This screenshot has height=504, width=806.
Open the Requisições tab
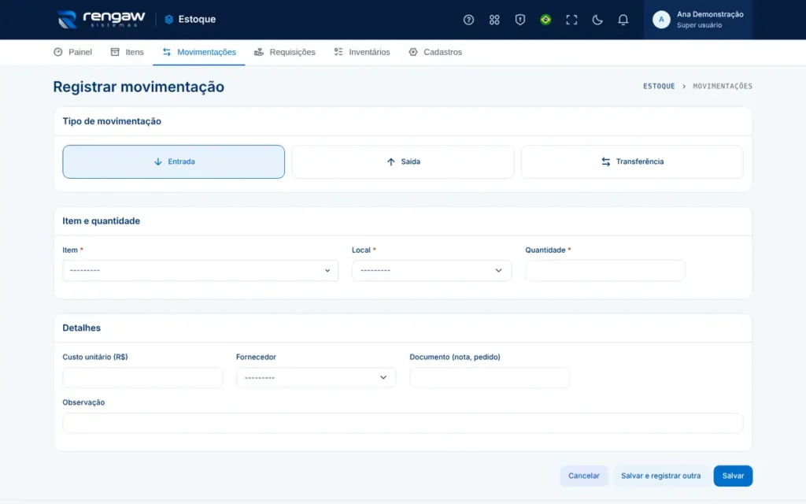point(285,52)
